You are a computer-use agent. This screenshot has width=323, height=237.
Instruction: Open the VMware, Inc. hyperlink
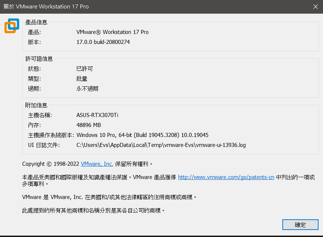pos(97,164)
